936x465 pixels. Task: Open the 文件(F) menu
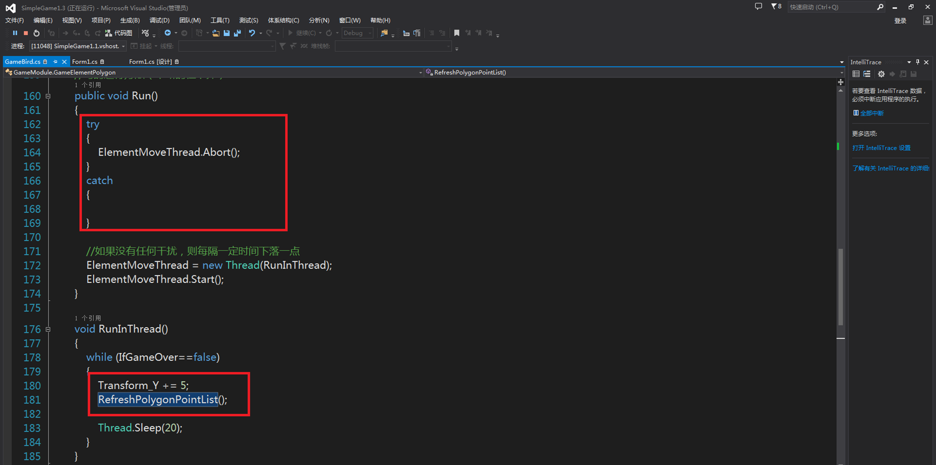coord(14,20)
